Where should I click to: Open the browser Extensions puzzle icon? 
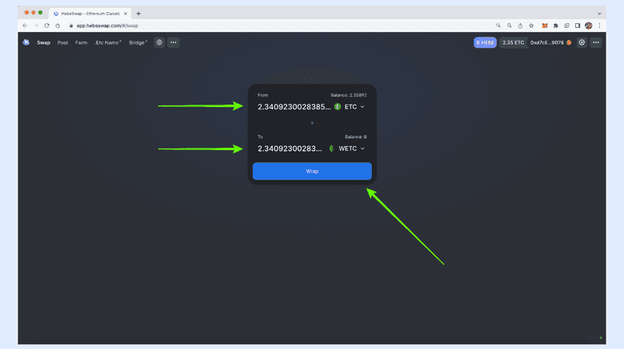point(556,26)
